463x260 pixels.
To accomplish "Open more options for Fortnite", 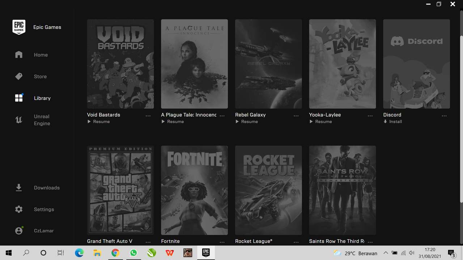I will point(222,242).
